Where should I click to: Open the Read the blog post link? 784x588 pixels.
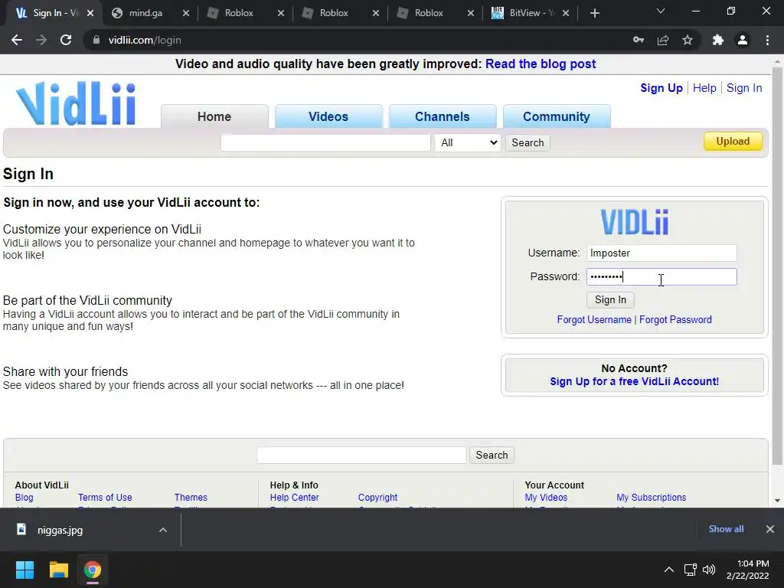(x=541, y=64)
